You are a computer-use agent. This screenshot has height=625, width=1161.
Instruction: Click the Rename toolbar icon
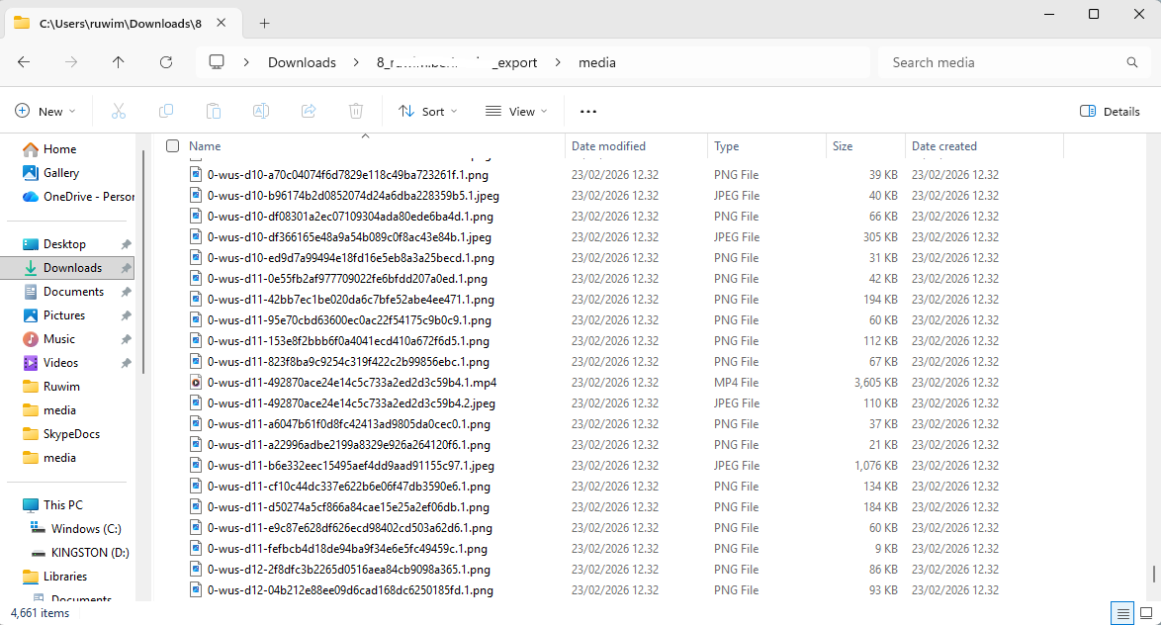(x=261, y=111)
